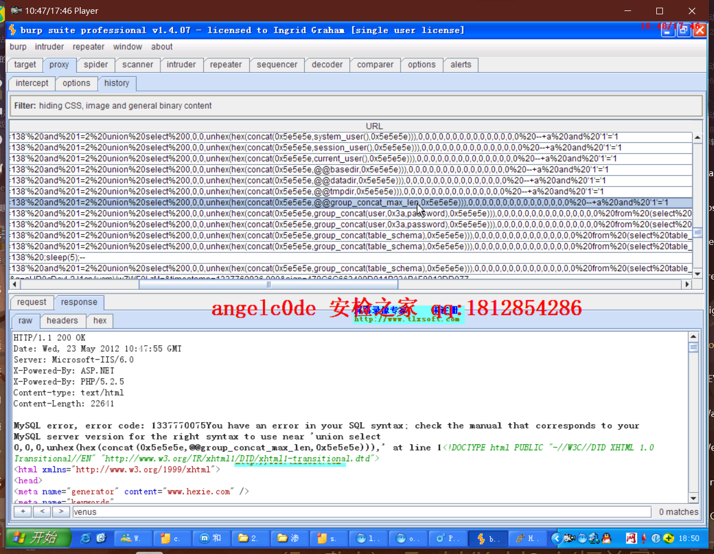Screen dimensions: 714x554
Task: Open the taskbar item labeled s.
Action: point(328,539)
